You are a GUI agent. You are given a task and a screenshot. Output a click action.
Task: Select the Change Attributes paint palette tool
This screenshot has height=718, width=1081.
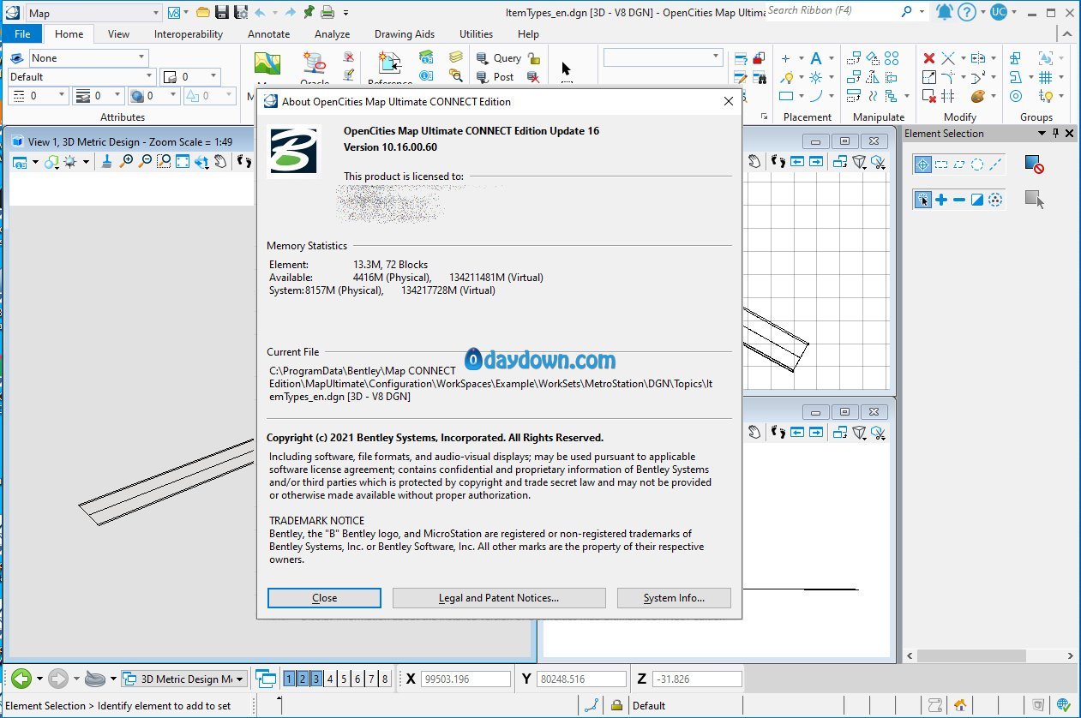[978, 96]
